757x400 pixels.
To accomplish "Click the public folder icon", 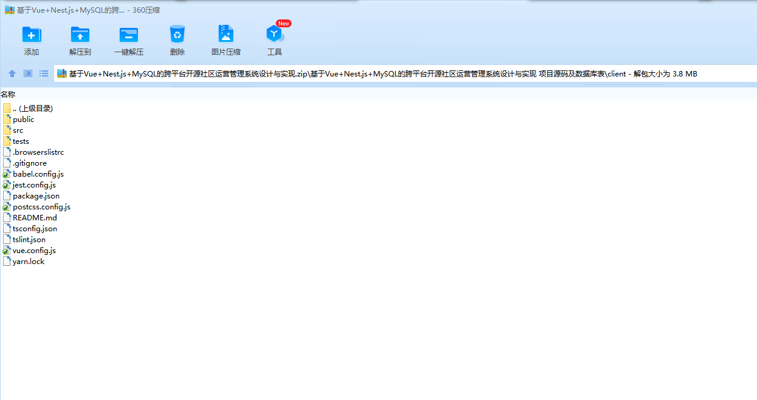I will coord(7,120).
